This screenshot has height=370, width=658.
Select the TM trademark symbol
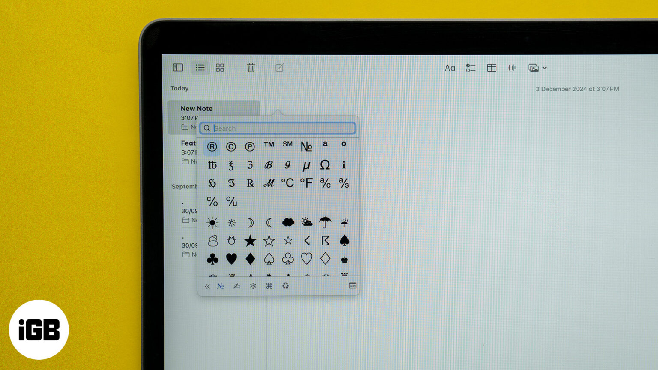click(269, 145)
